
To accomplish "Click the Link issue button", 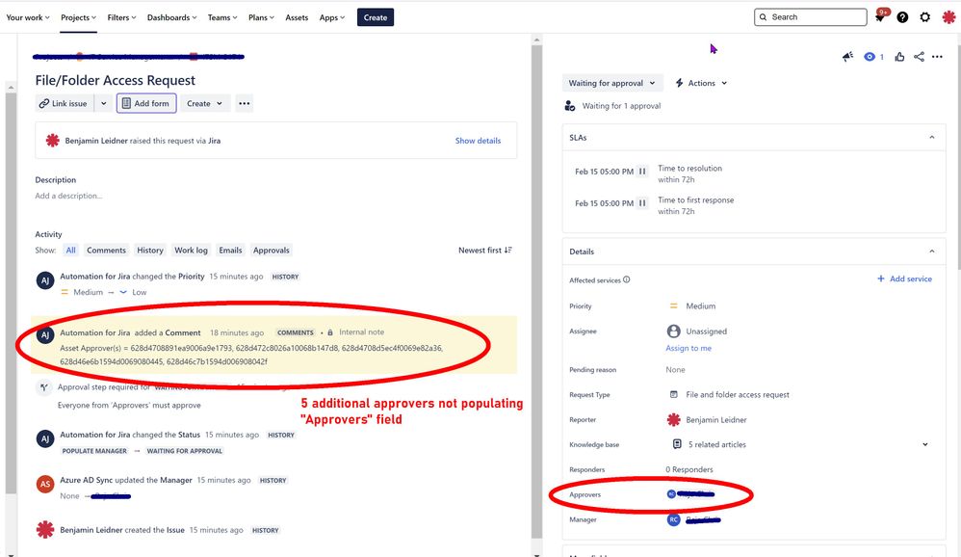I will coord(64,103).
